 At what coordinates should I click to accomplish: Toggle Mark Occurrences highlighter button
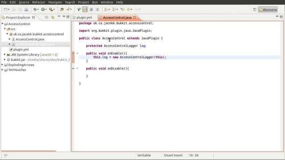85,9
